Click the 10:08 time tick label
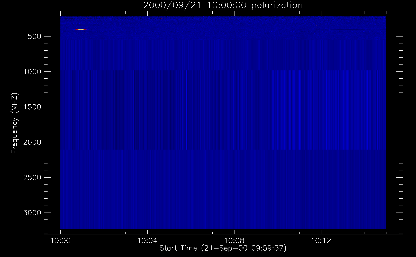 pyautogui.click(x=234, y=241)
